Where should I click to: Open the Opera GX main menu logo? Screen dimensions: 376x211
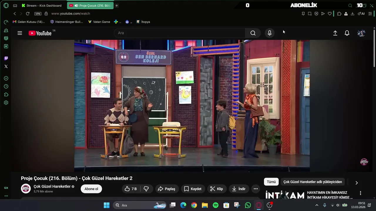point(6,6)
